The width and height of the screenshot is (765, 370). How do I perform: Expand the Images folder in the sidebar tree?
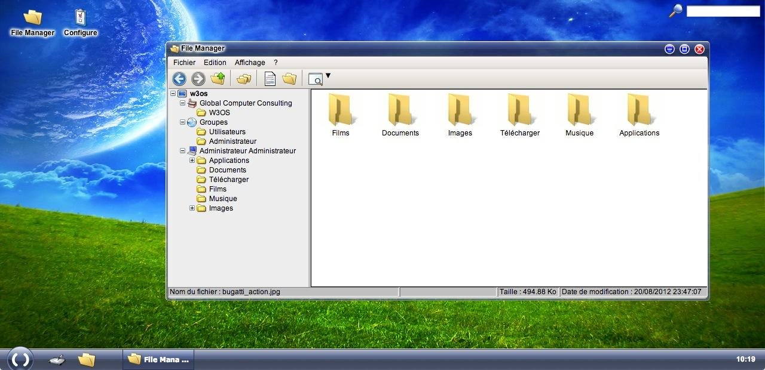click(x=191, y=208)
